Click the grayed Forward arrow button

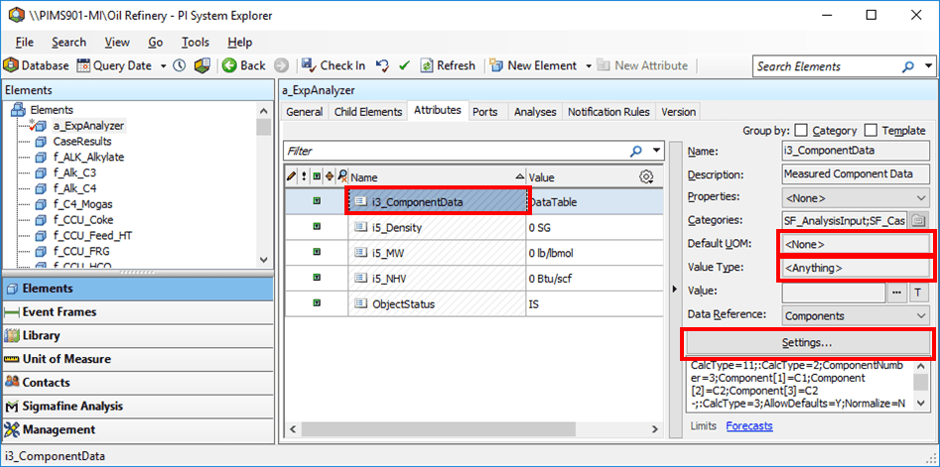coord(282,65)
